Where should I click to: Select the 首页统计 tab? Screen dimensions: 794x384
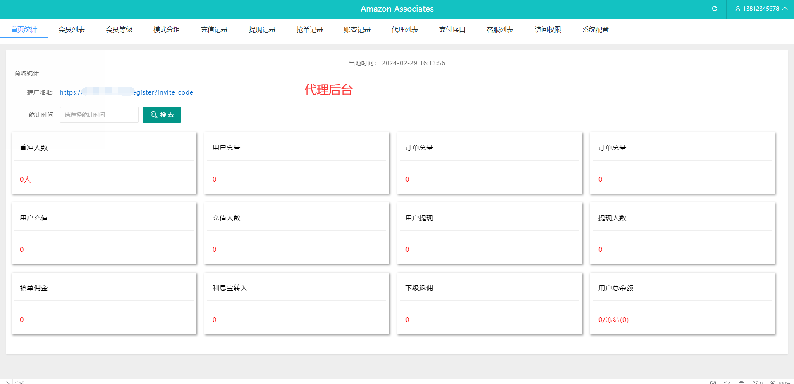point(24,30)
